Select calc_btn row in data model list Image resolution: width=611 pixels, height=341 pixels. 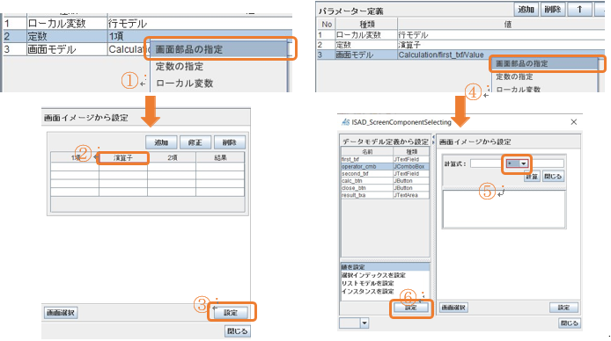coord(385,181)
